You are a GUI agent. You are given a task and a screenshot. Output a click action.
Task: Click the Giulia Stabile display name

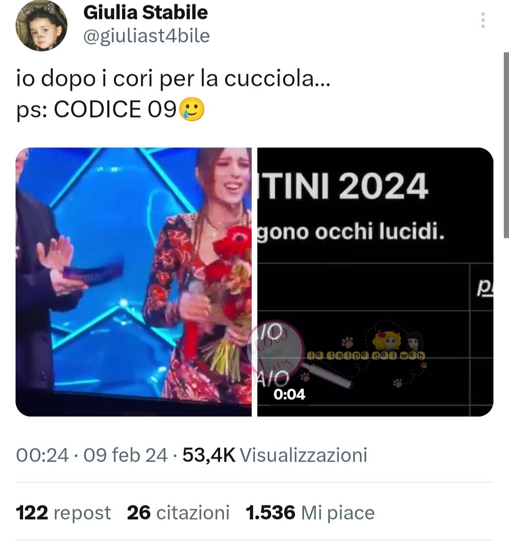(146, 13)
